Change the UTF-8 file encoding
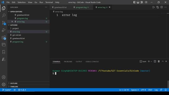 click(x=143, y=90)
